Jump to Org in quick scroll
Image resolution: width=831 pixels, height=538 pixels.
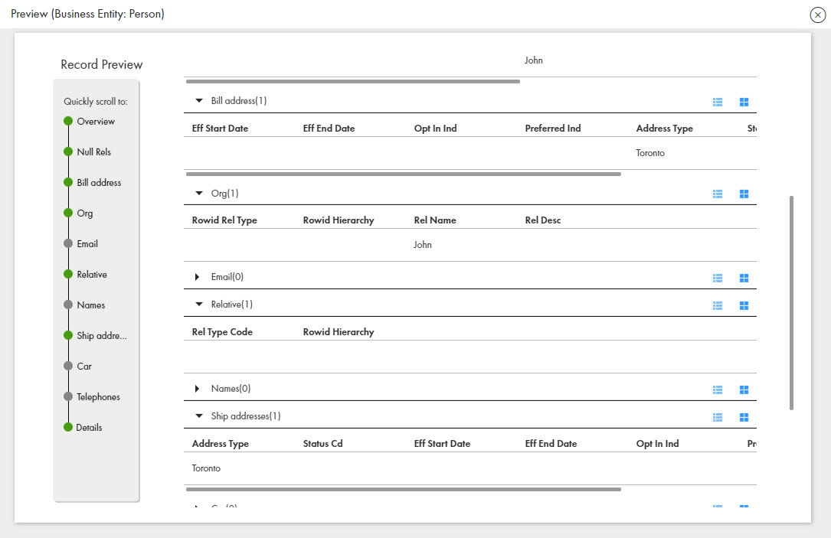(84, 214)
